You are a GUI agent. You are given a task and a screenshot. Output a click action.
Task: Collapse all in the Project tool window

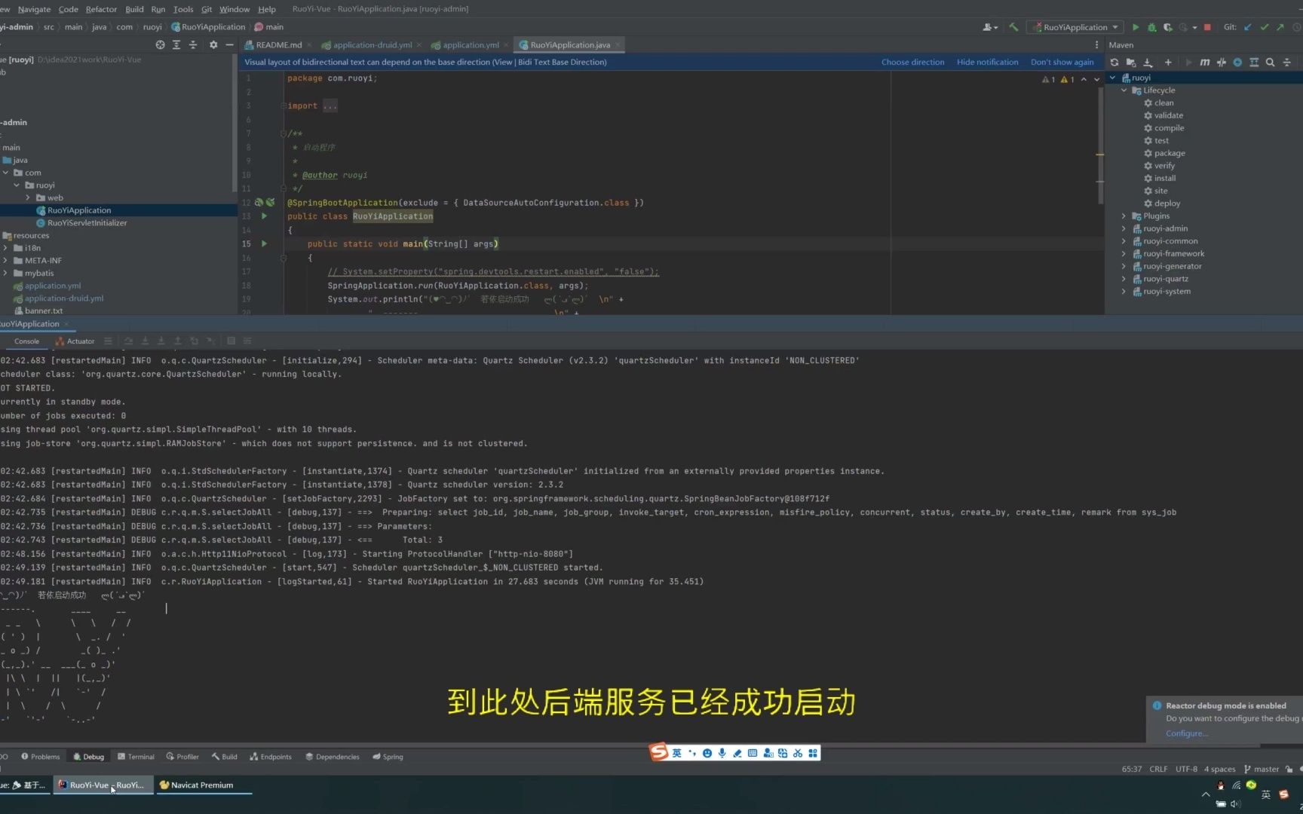tap(193, 45)
